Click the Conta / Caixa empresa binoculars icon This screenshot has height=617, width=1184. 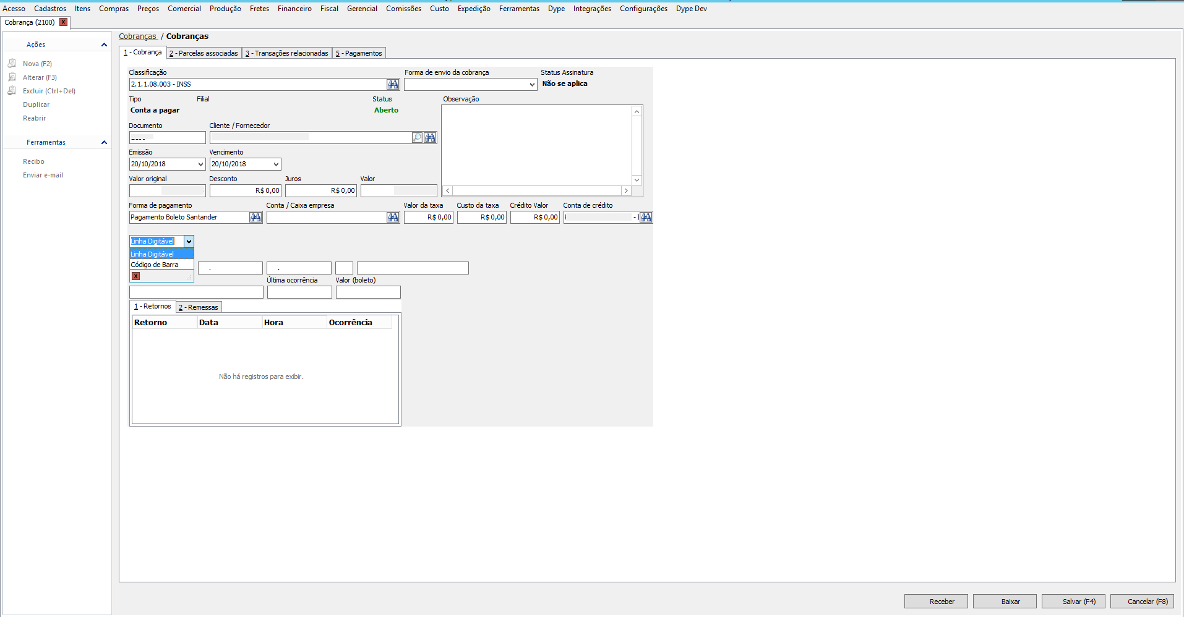click(x=393, y=218)
